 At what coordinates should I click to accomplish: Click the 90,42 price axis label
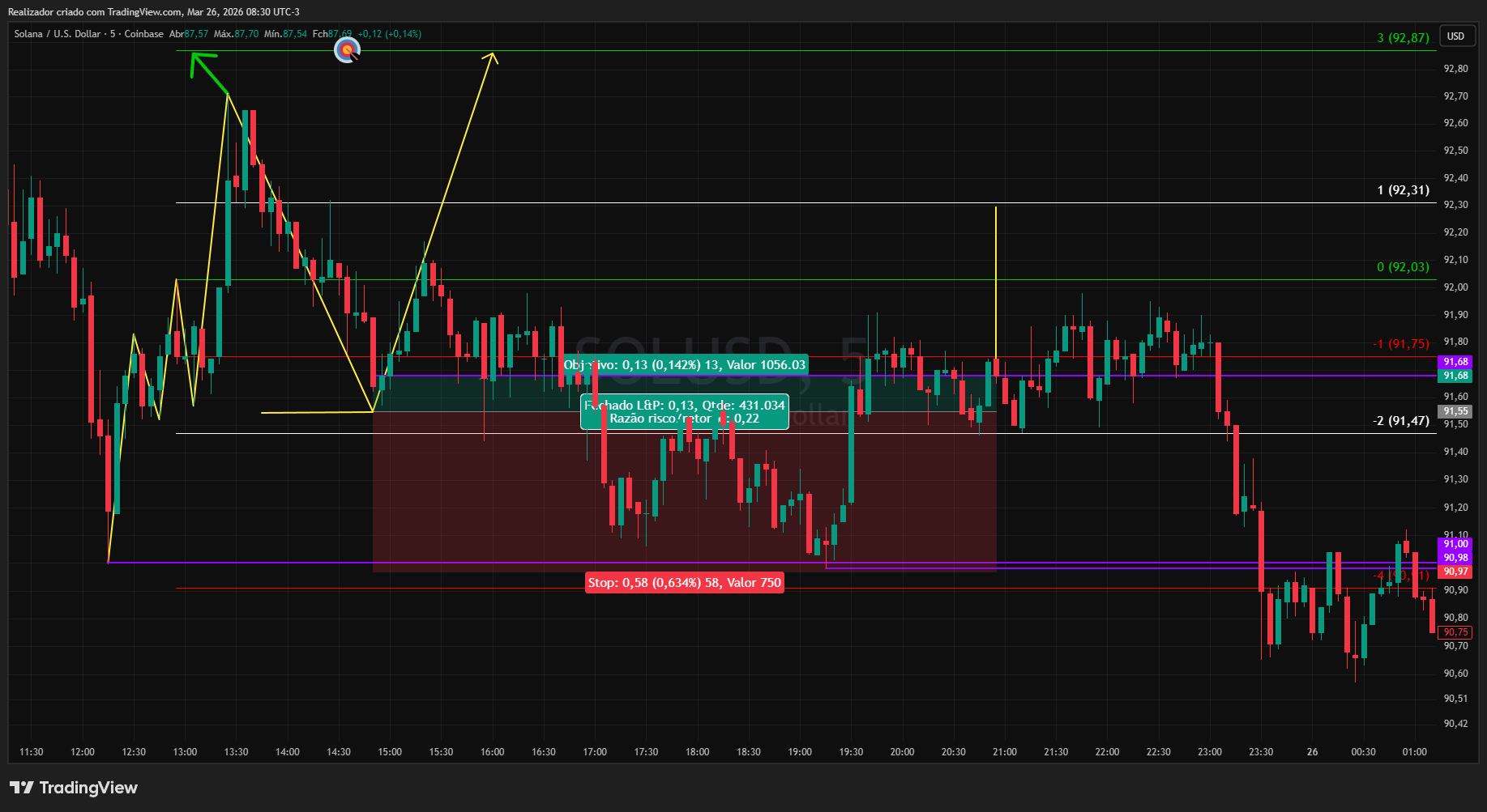point(1455,724)
